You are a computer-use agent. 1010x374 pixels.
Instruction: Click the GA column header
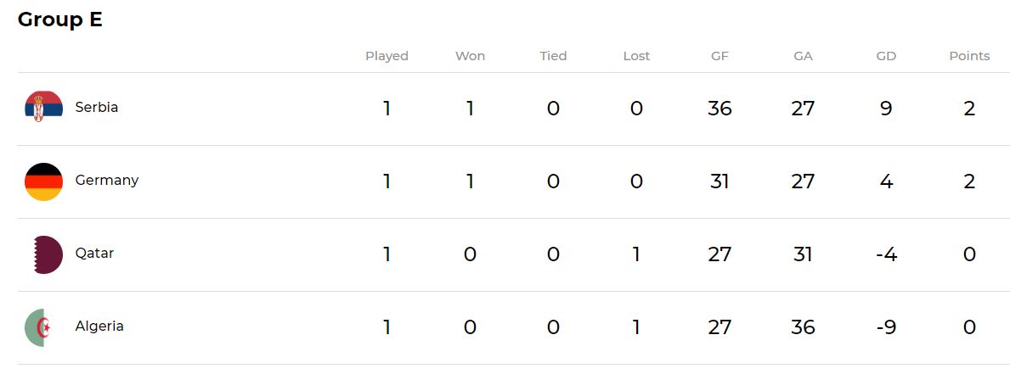(x=803, y=56)
